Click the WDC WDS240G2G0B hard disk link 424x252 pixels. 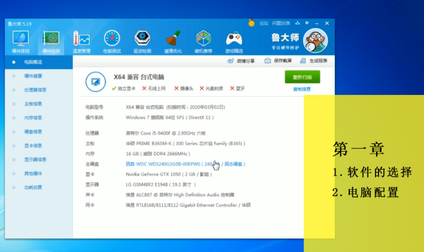pos(185,164)
